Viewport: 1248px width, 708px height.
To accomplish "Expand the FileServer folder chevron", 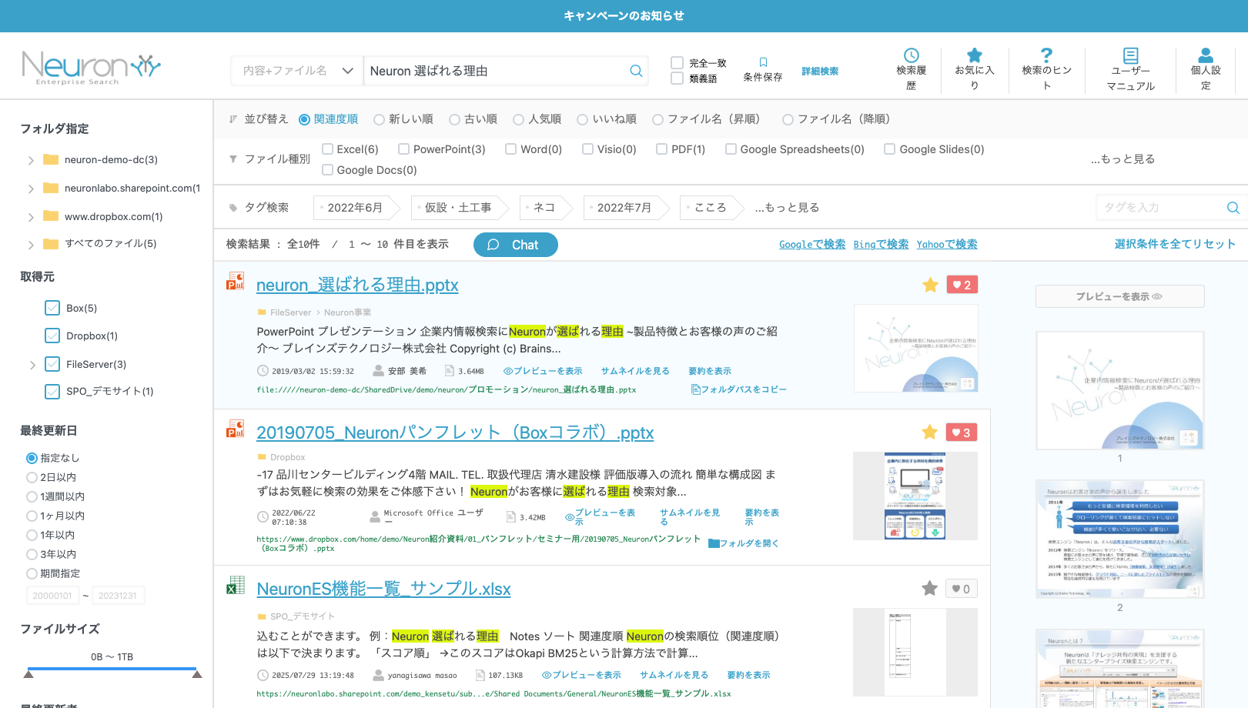I will coord(32,364).
